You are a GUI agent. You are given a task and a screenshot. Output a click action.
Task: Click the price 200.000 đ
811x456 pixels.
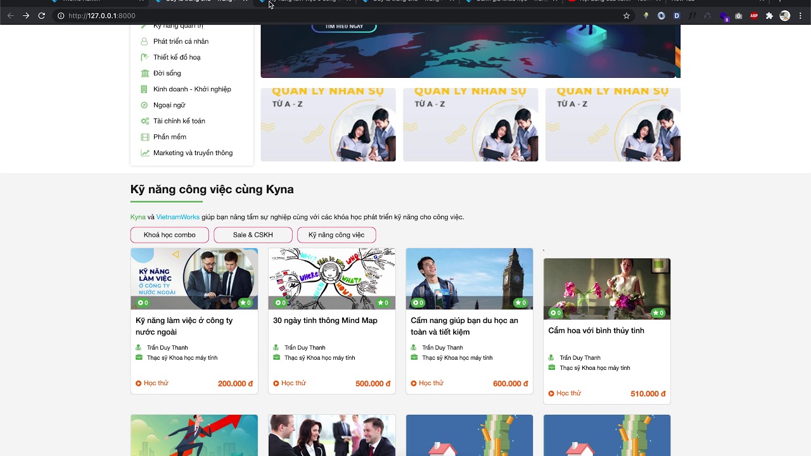pos(236,384)
